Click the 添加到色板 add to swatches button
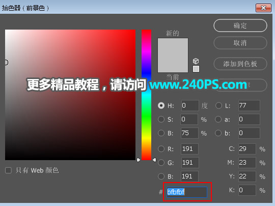This screenshot has width=275, height=206. 240,64
